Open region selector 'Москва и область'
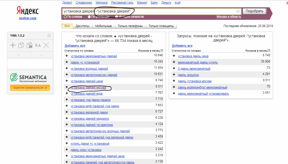The image size is (288, 164). click(229, 17)
